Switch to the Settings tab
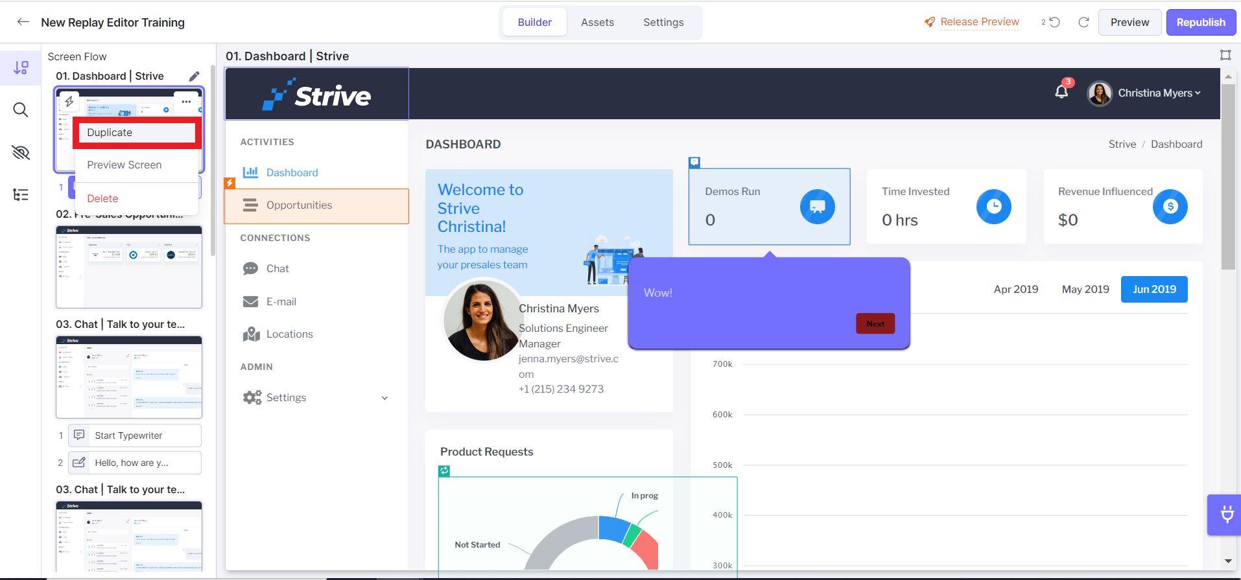The image size is (1241, 580). [663, 22]
